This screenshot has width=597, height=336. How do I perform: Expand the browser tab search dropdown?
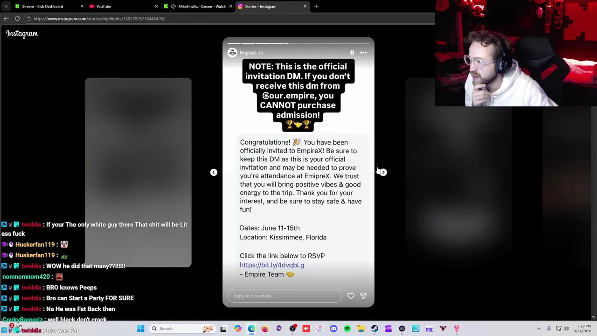point(6,7)
